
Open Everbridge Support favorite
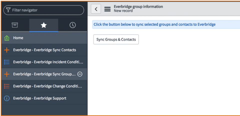tap(44, 98)
